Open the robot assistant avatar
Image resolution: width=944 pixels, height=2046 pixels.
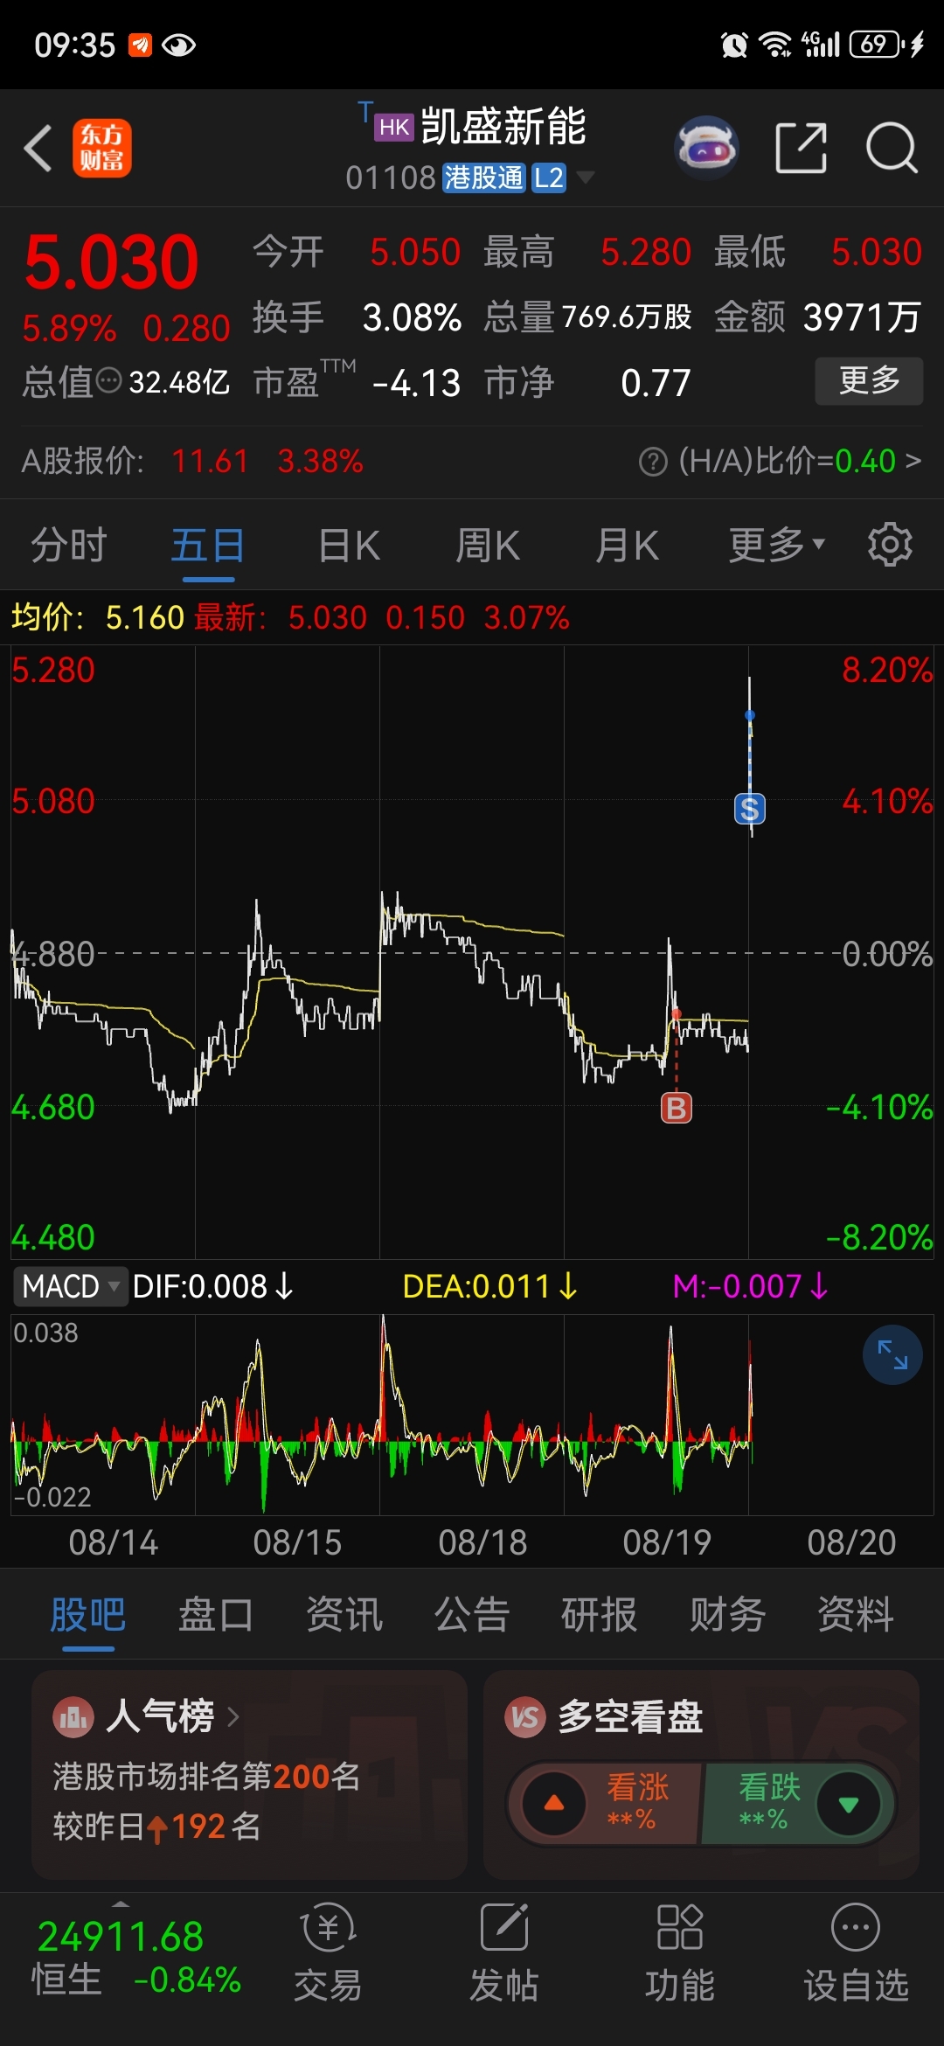706,148
